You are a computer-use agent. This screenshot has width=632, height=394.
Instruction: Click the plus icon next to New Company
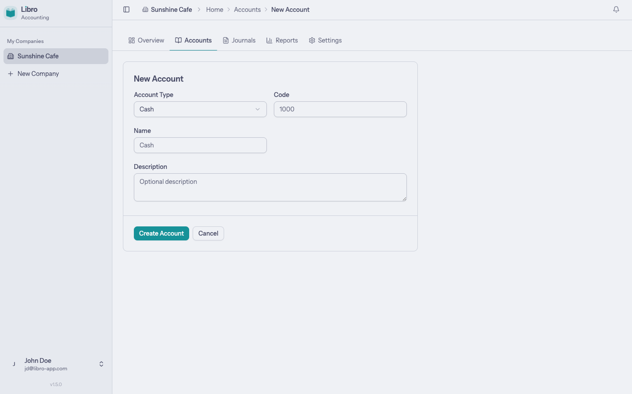(x=11, y=73)
